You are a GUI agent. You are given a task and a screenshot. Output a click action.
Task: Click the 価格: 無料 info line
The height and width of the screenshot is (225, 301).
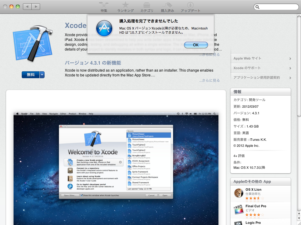(241, 120)
